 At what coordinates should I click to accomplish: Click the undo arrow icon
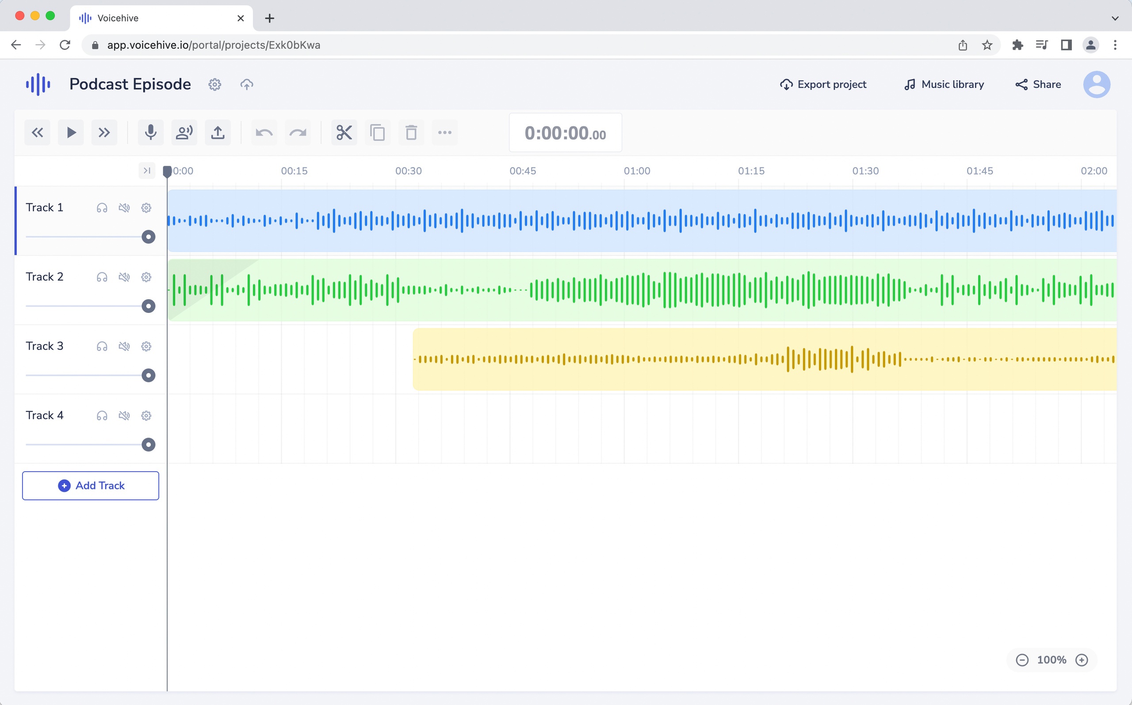click(x=264, y=133)
